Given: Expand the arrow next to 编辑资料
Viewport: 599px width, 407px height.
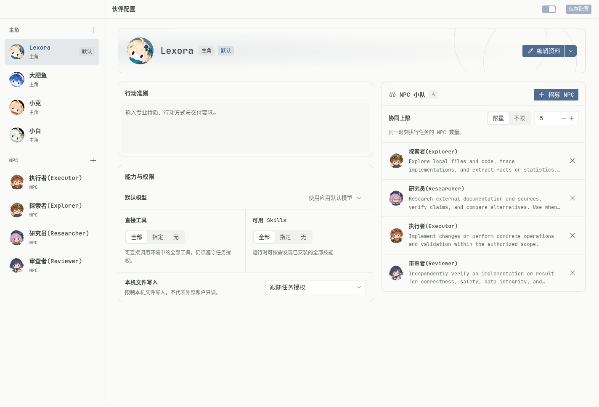Looking at the screenshot, I should tap(571, 51).
